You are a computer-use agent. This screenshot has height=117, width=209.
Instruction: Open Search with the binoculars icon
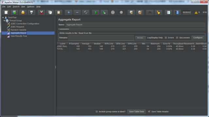tap(150, 12)
